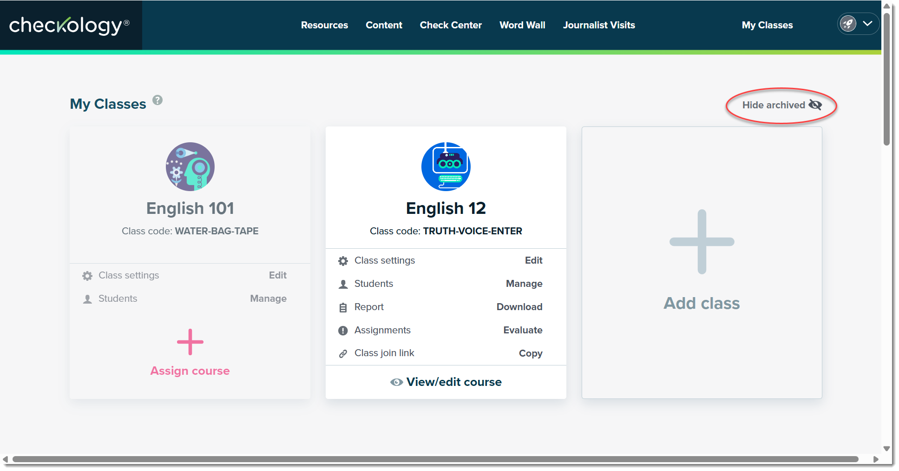
Task: Manage students in English 12
Action: pos(524,284)
